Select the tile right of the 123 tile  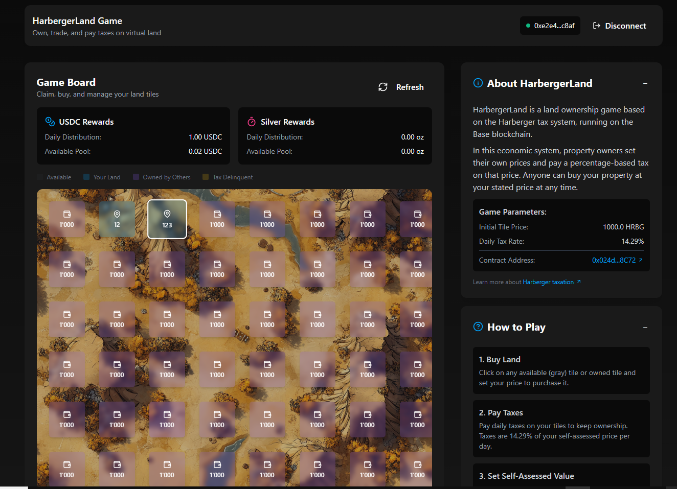click(x=217, y=219)
